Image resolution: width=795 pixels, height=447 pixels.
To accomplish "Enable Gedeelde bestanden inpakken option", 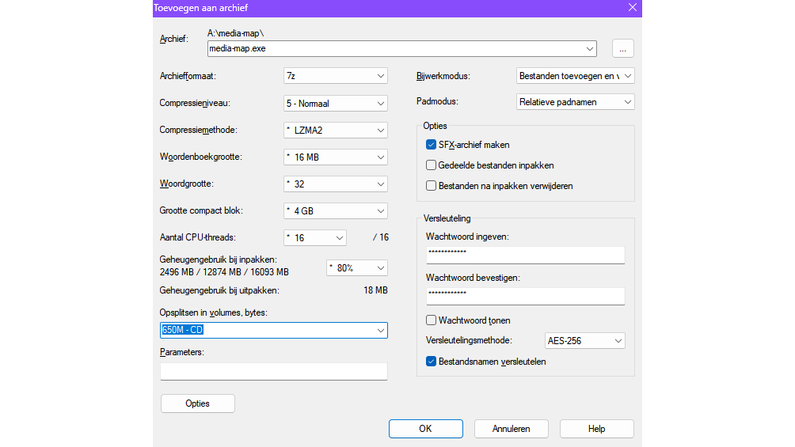I will (432, 165).
